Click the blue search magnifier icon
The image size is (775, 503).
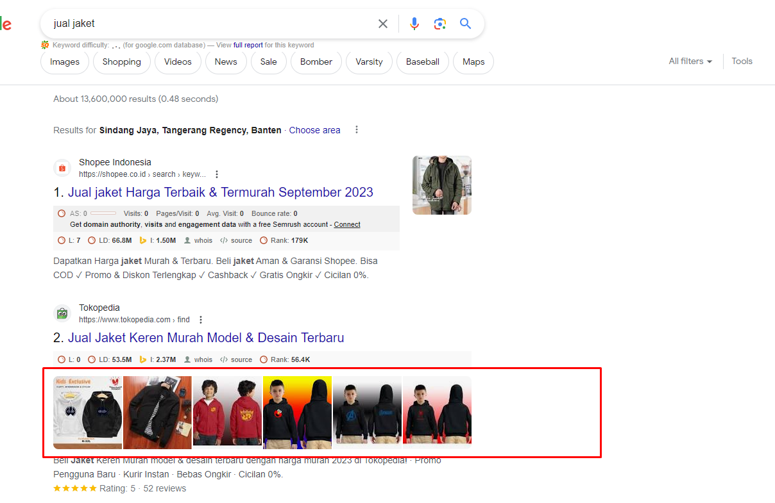pyautogui.click(x=466, y=23)
